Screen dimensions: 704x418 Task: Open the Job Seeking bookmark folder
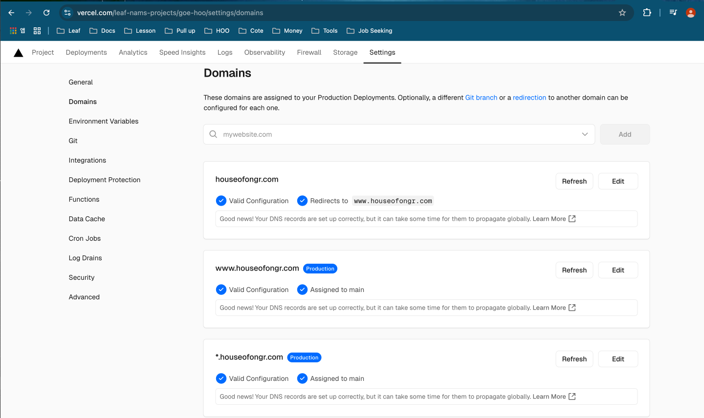370,31
